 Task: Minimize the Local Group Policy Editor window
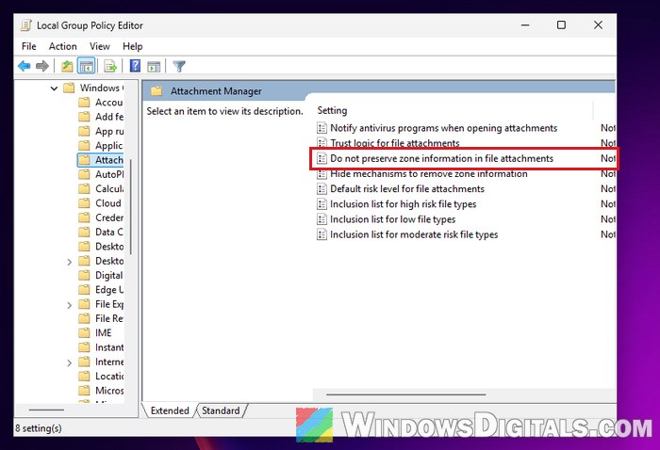(525, 25)
